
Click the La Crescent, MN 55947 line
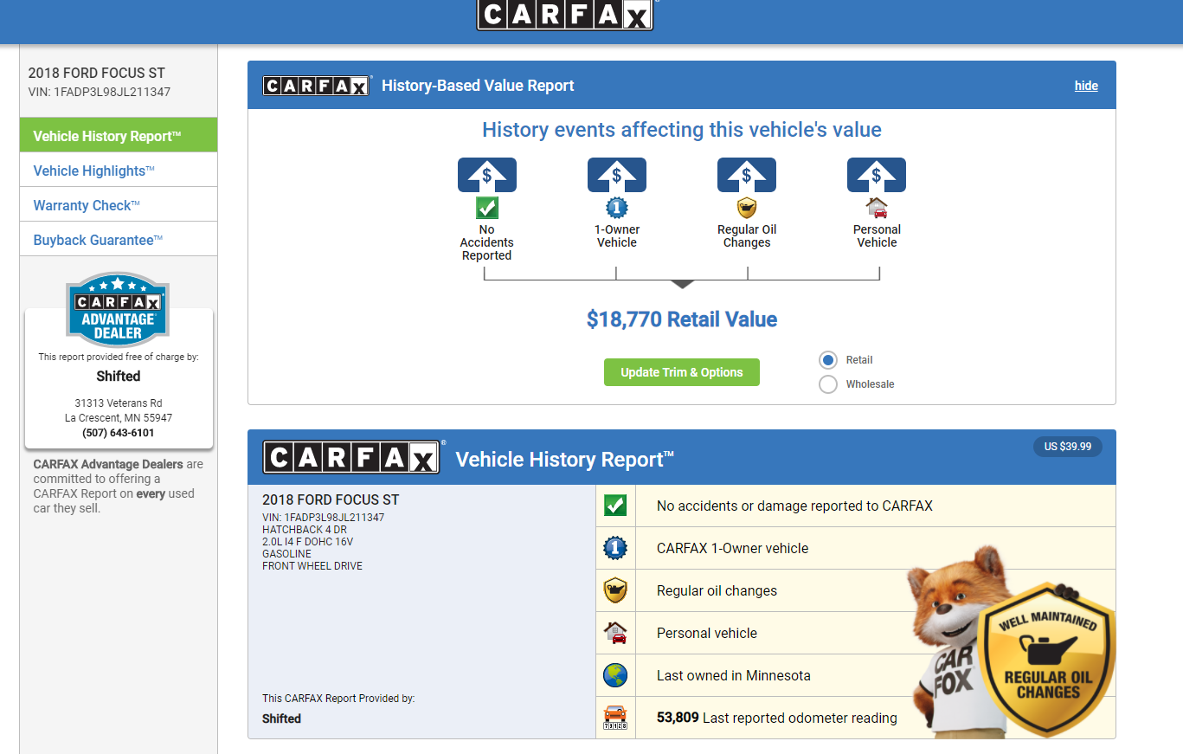[119, 418]
